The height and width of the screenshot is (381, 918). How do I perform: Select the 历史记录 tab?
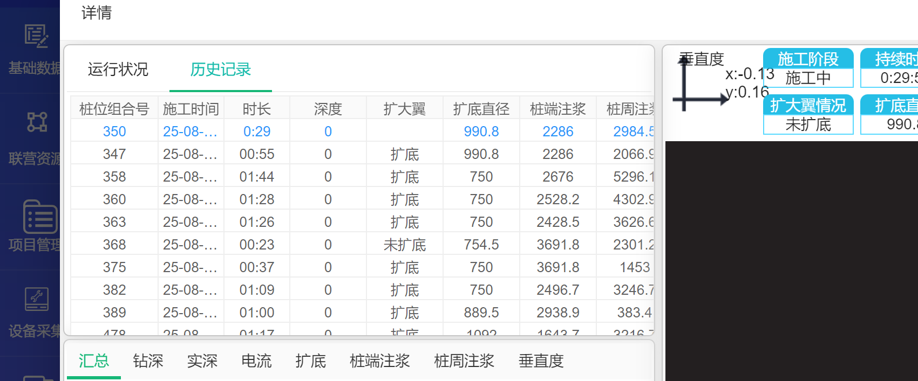point(220,70)
